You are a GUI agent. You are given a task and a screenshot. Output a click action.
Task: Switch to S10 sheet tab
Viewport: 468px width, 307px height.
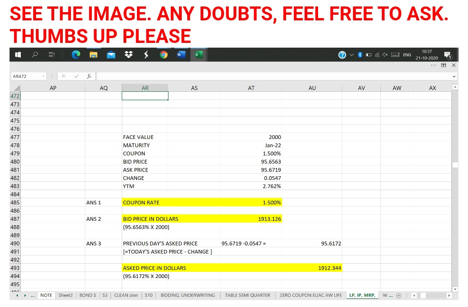click(x=149, y=295)
